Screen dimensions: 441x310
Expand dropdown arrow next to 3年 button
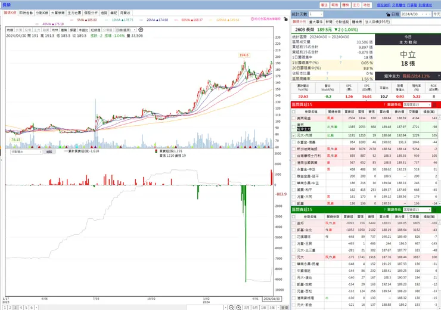[278, 308]
